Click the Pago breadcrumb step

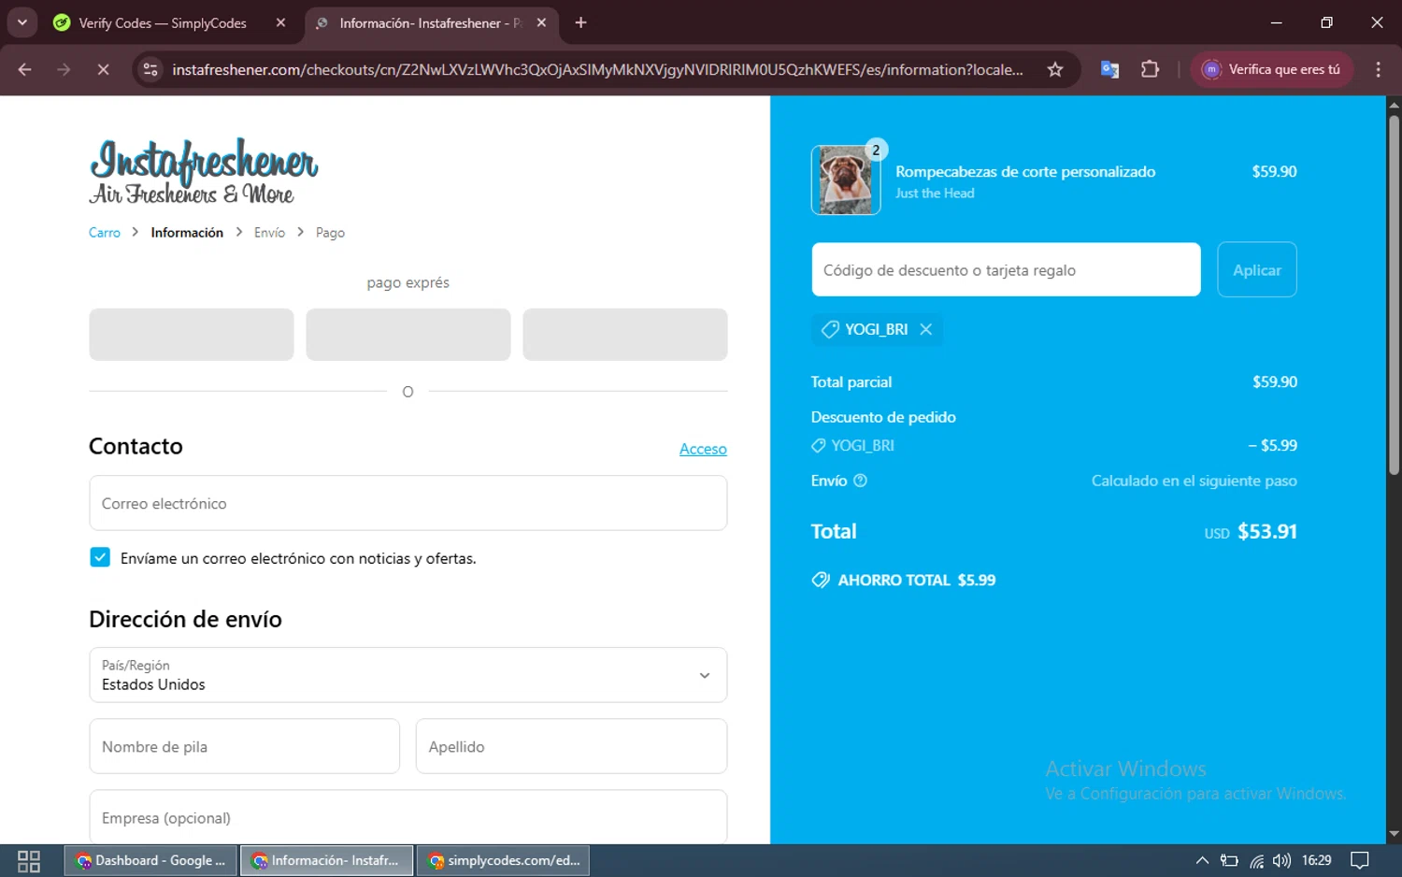coord(330,233)
